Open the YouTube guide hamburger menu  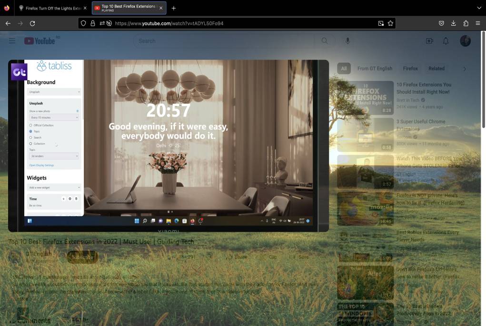pyautogui.click(x=12, y=41)
